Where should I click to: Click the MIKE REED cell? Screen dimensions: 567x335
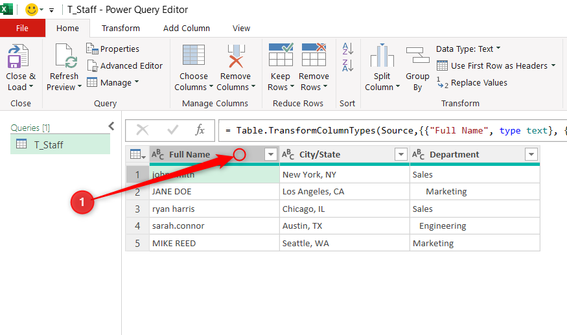click(x=214, y=243)
